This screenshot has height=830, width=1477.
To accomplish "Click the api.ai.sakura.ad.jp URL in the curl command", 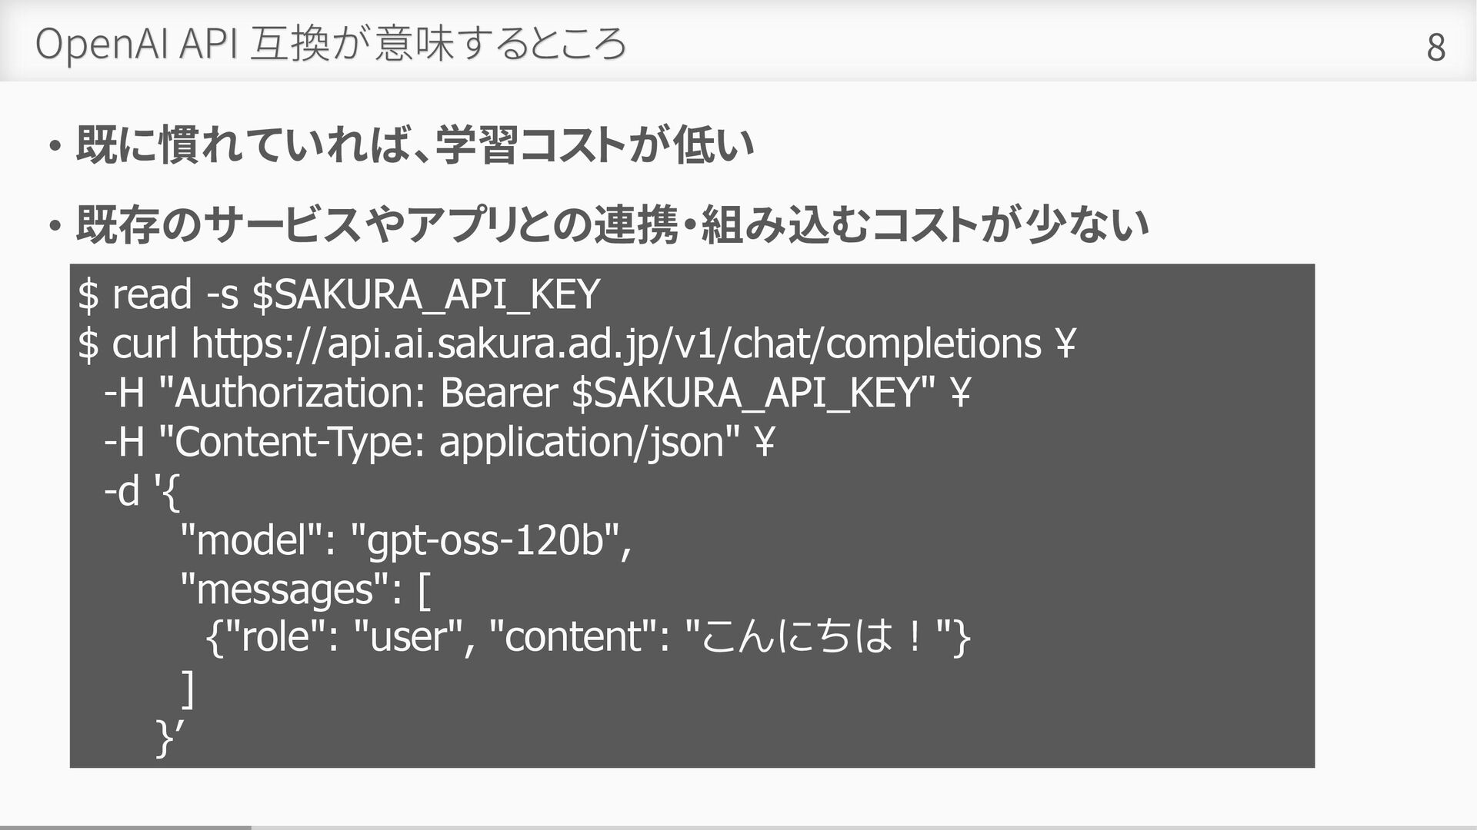I will [615, 344].
